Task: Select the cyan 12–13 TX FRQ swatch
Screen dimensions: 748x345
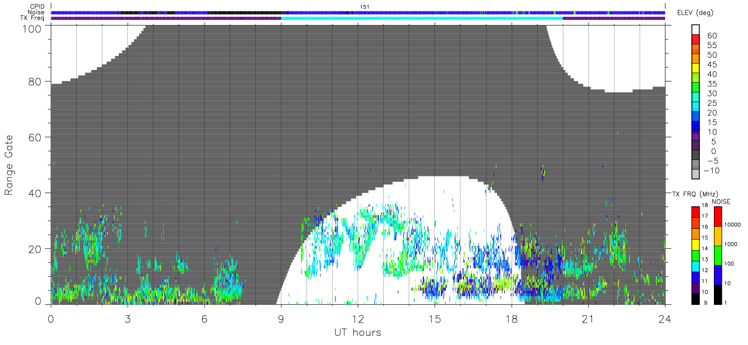Action: click(x=697, y=267)
